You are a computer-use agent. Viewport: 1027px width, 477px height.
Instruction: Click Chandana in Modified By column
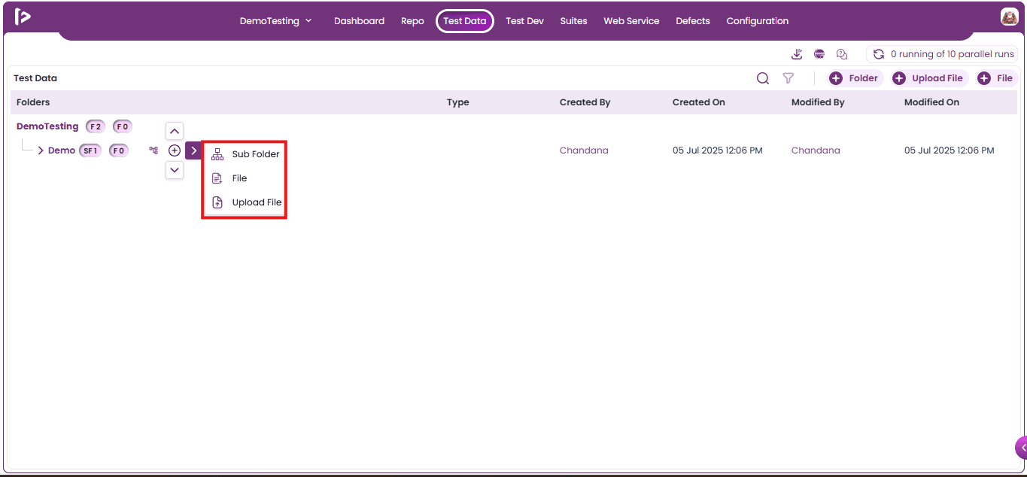point(816,150)
